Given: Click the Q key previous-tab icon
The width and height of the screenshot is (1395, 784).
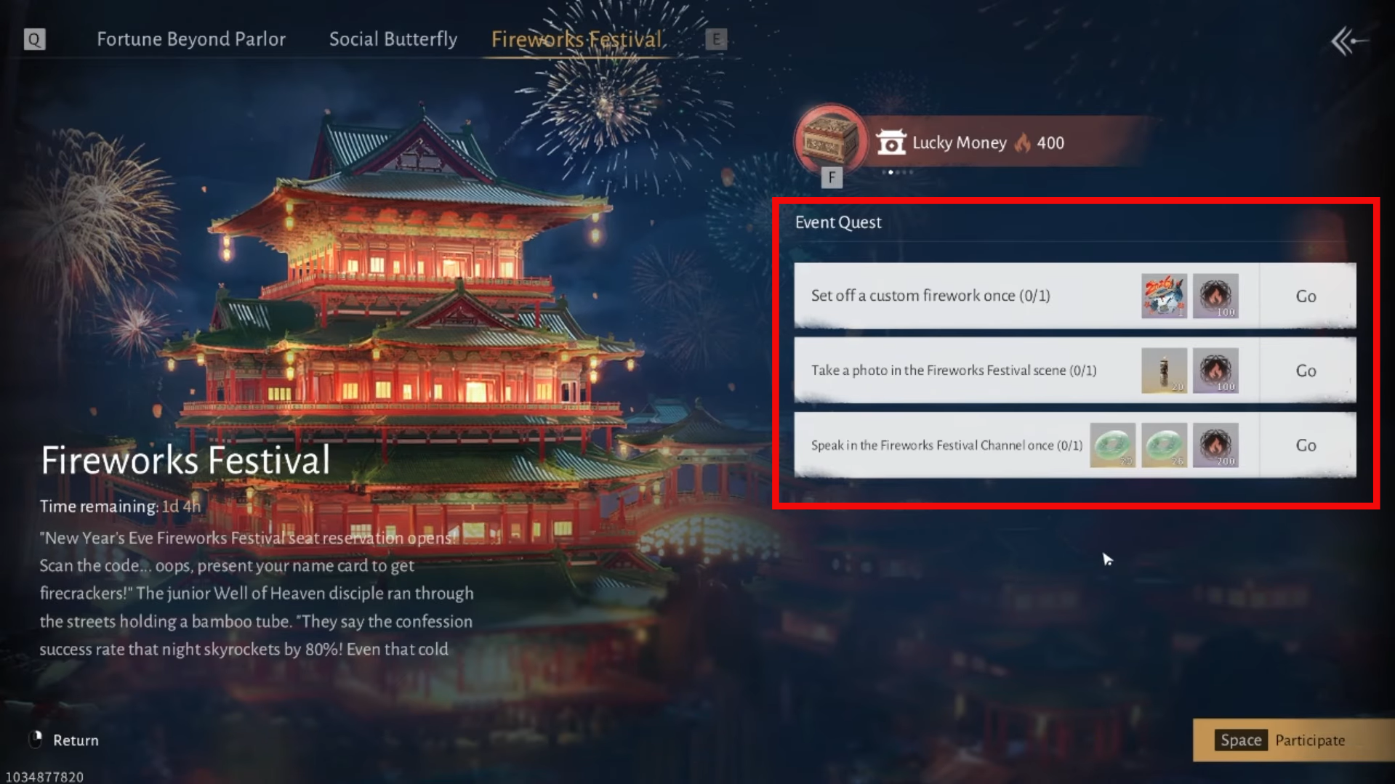Looking at the screenshot, I should (x=34, y=39).
